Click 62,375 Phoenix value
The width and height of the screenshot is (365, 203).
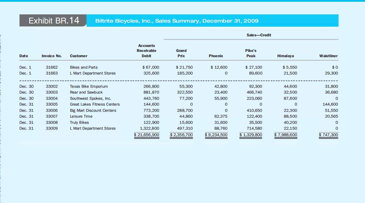[x=221, y=116]
